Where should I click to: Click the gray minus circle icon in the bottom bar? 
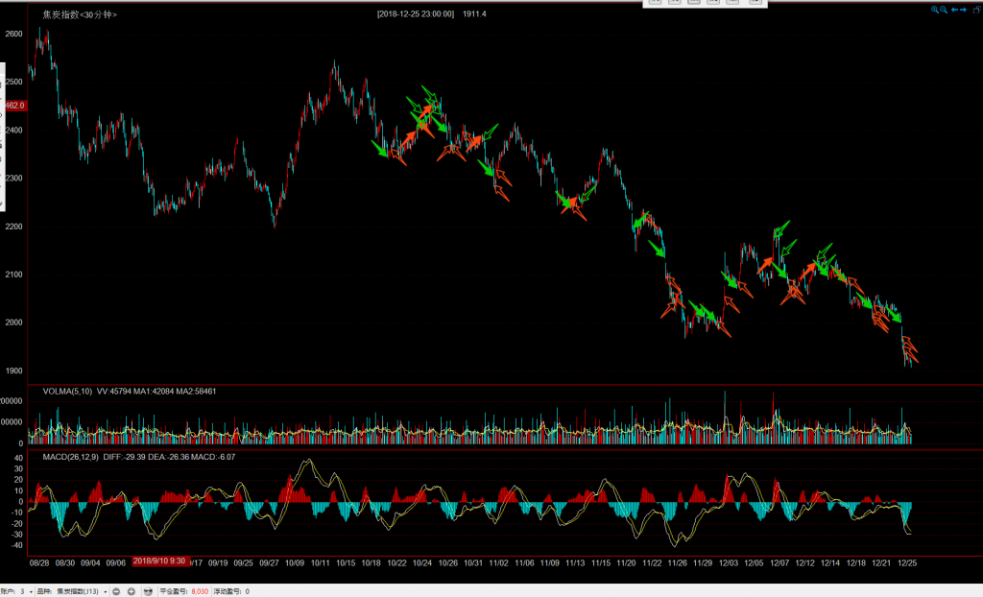coord(116,591)
